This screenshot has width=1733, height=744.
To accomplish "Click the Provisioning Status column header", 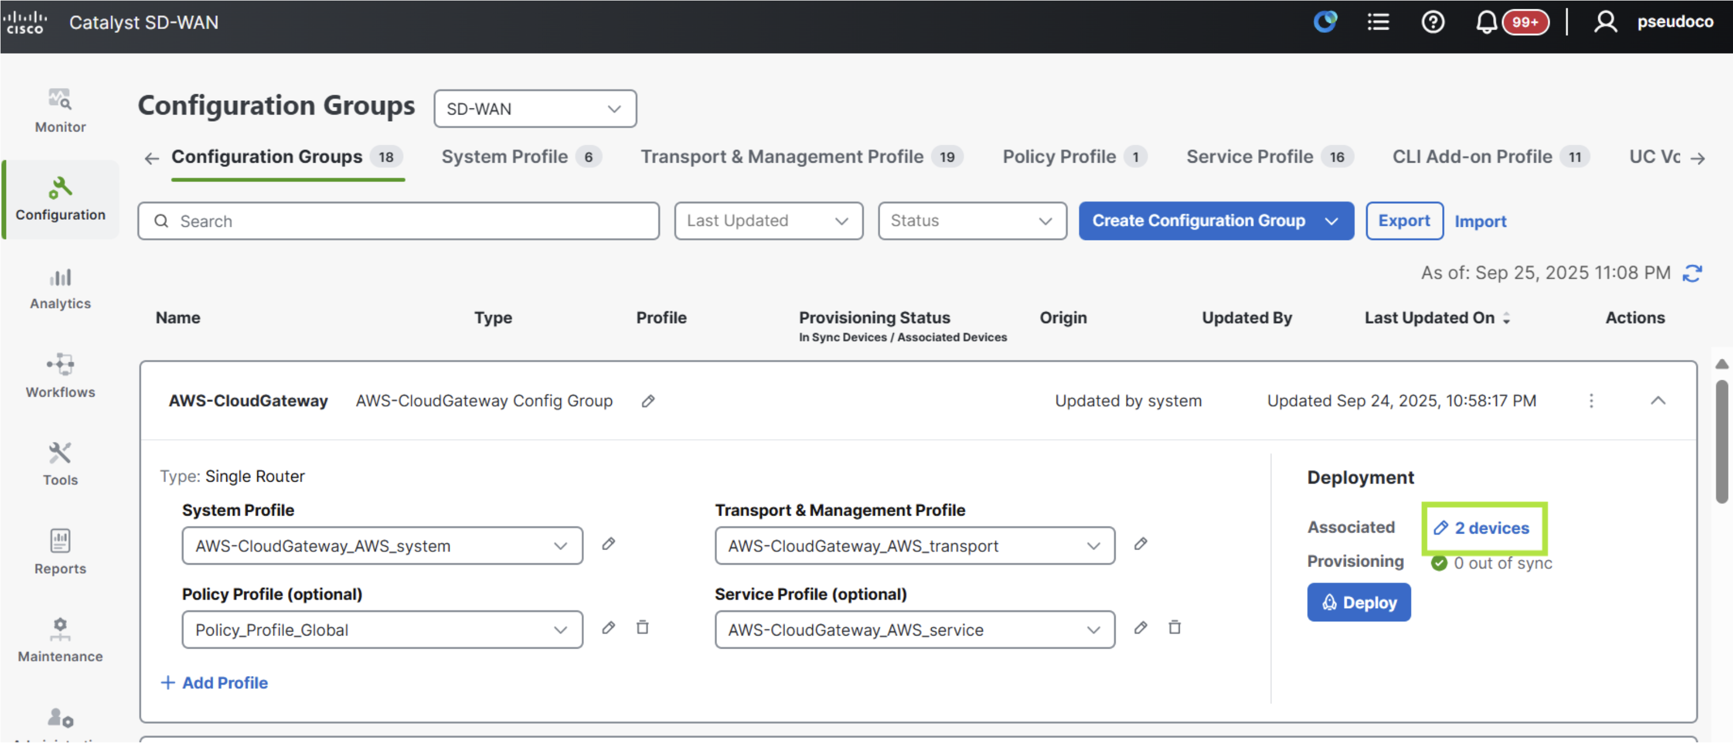I will (875, 318).
